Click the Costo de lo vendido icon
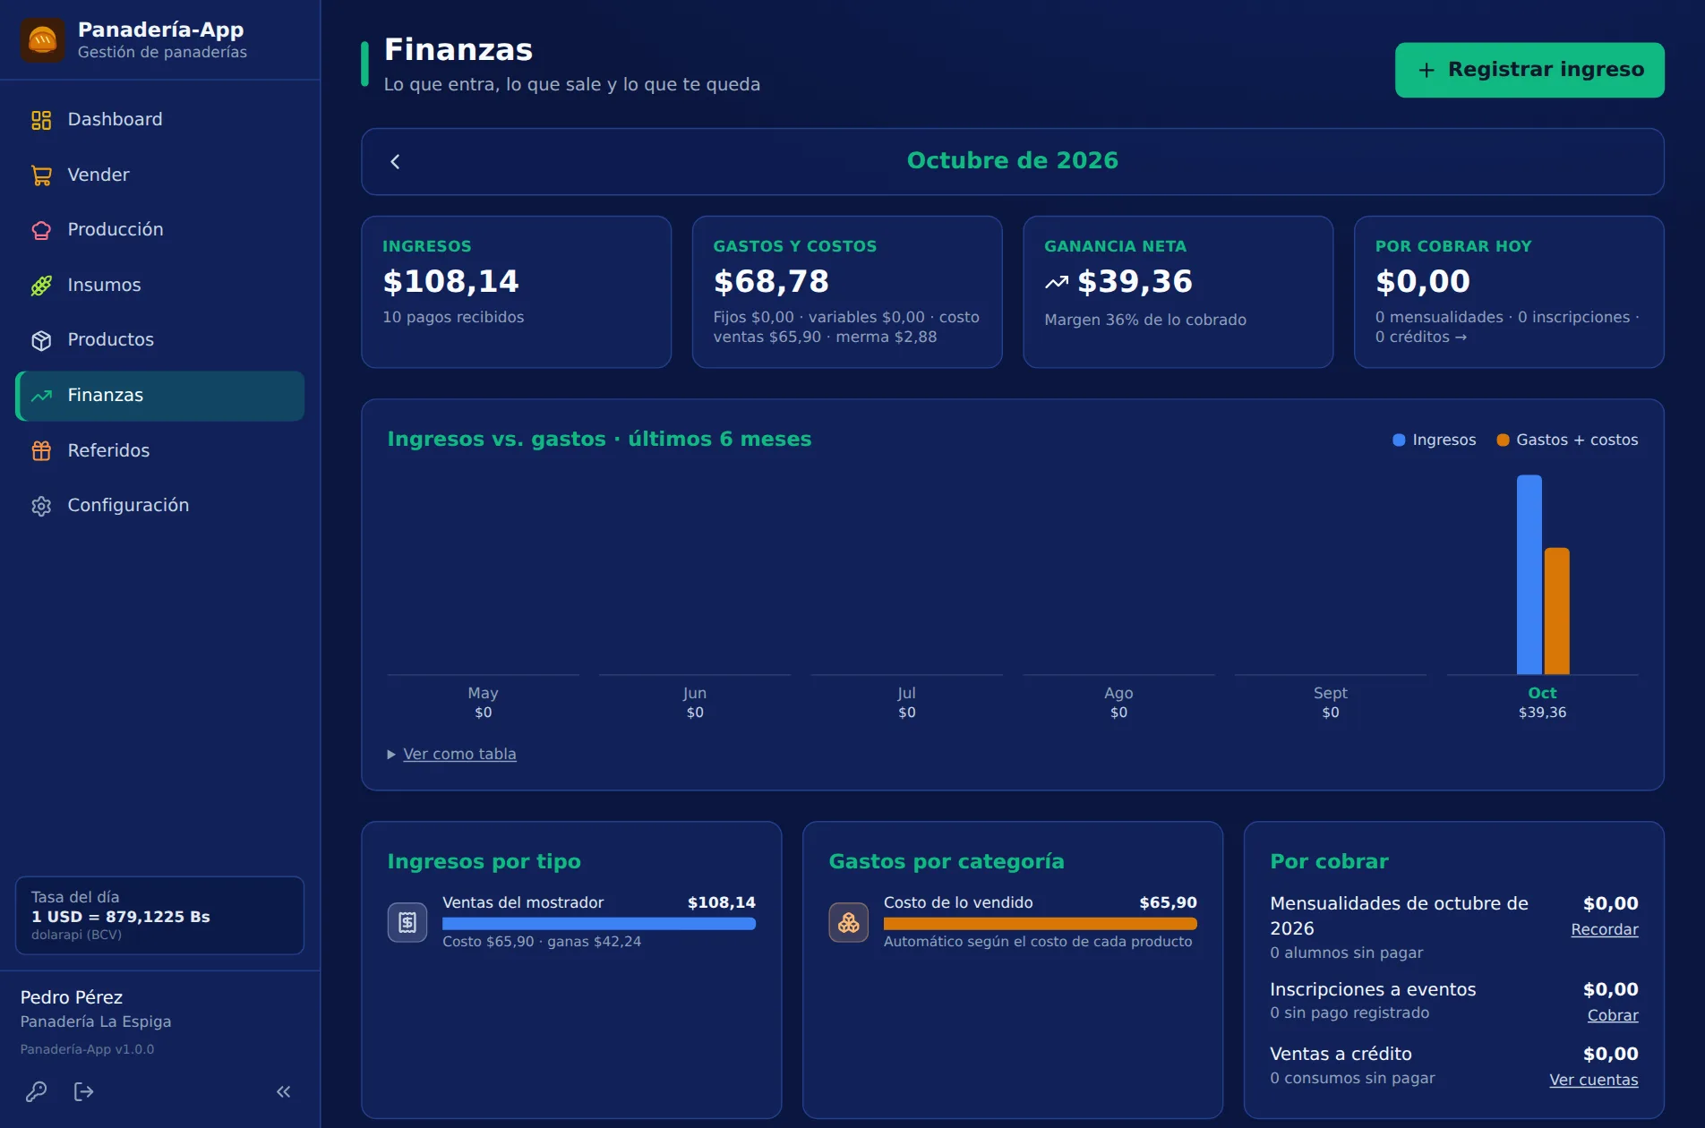Screen dimensions: 1705x1128 click(x=849, y=922)
